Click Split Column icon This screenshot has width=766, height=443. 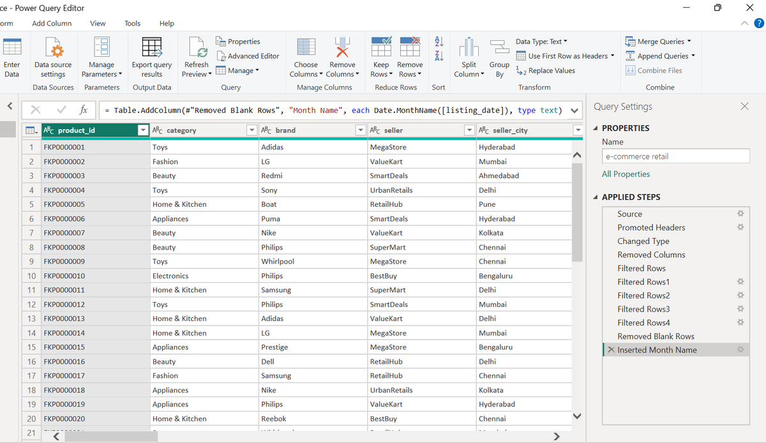point(469,48)
